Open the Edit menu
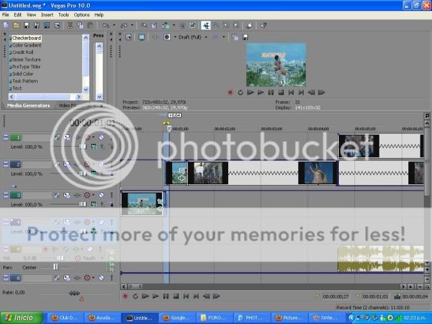The height and width of the screenshot is (324, 432). [18, 15]
